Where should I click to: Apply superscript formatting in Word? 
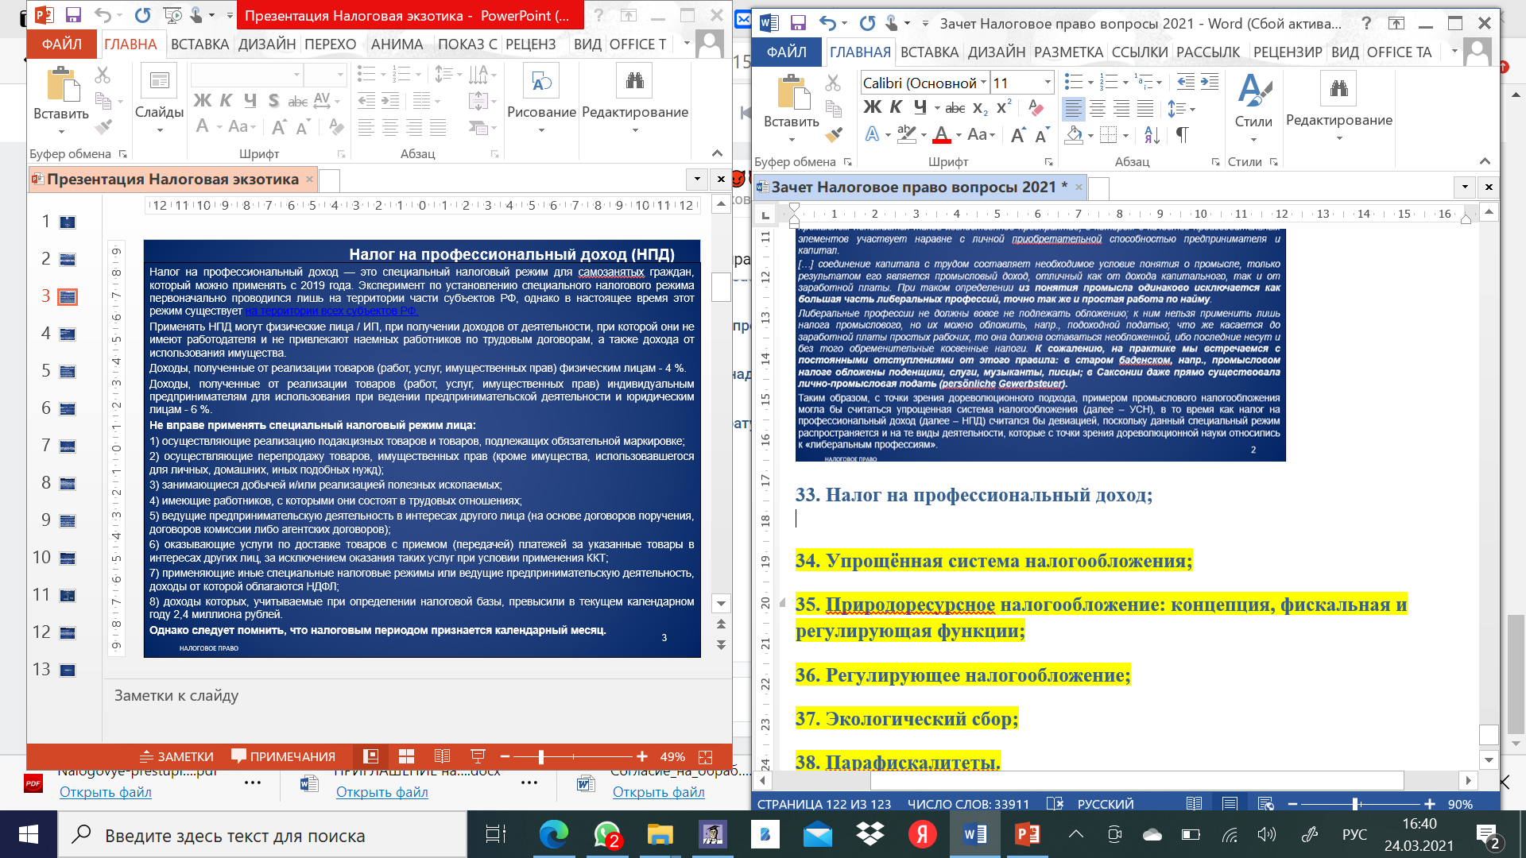pos(1004,107)
